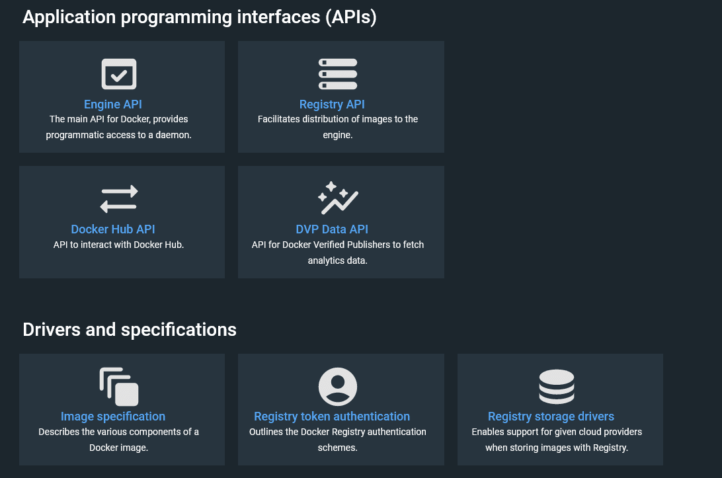
Task: Click the Registry API stacked servers icon
Action: coord(338,74)
